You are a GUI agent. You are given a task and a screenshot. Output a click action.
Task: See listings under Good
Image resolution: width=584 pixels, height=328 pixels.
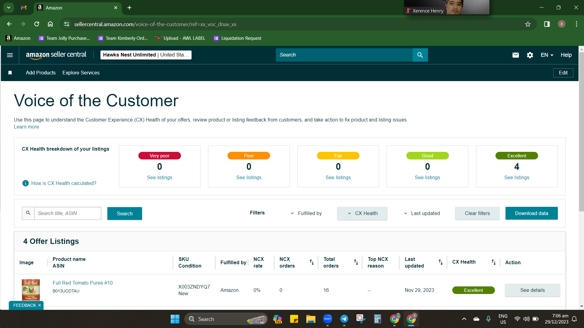427,177
